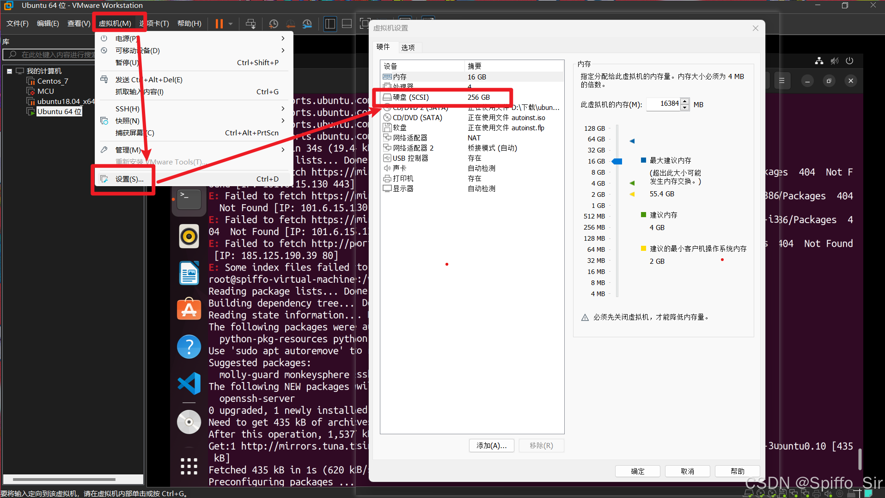Launch Visual Studio Code from the dock
The image size is (885, 498).
click(x=189, y=383)
